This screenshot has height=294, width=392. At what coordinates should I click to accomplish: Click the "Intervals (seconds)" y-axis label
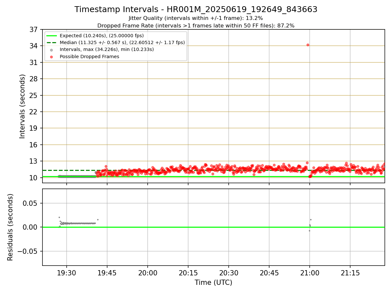(22, 106)
